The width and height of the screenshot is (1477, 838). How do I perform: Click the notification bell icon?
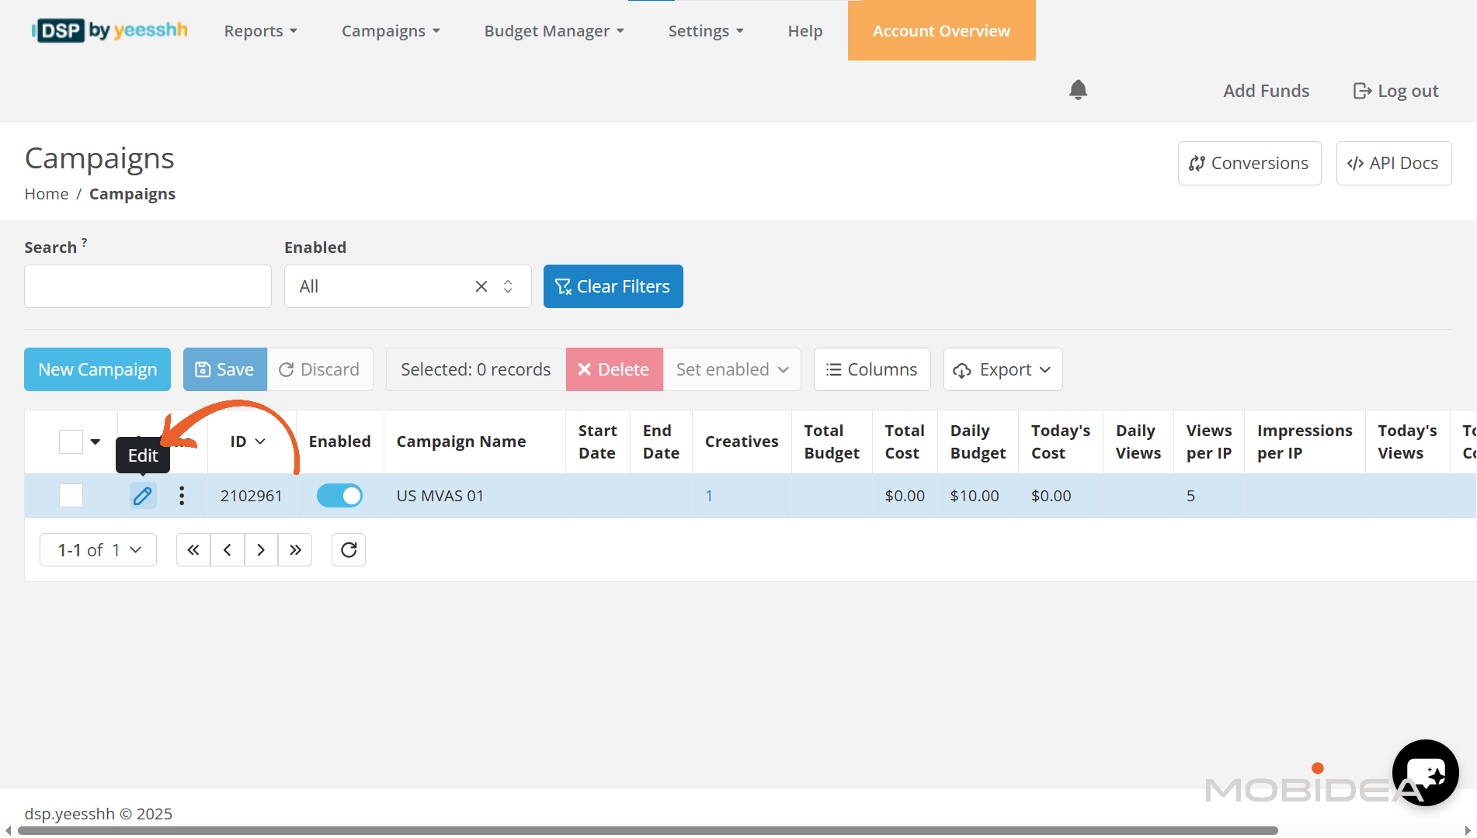1078,90
